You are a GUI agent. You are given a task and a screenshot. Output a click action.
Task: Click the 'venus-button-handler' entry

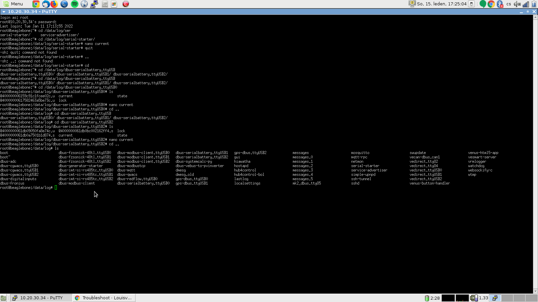(x=430, y=183)
